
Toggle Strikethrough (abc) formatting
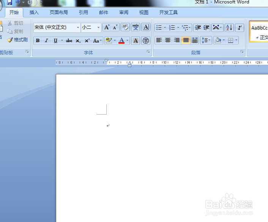click(69, 41)
